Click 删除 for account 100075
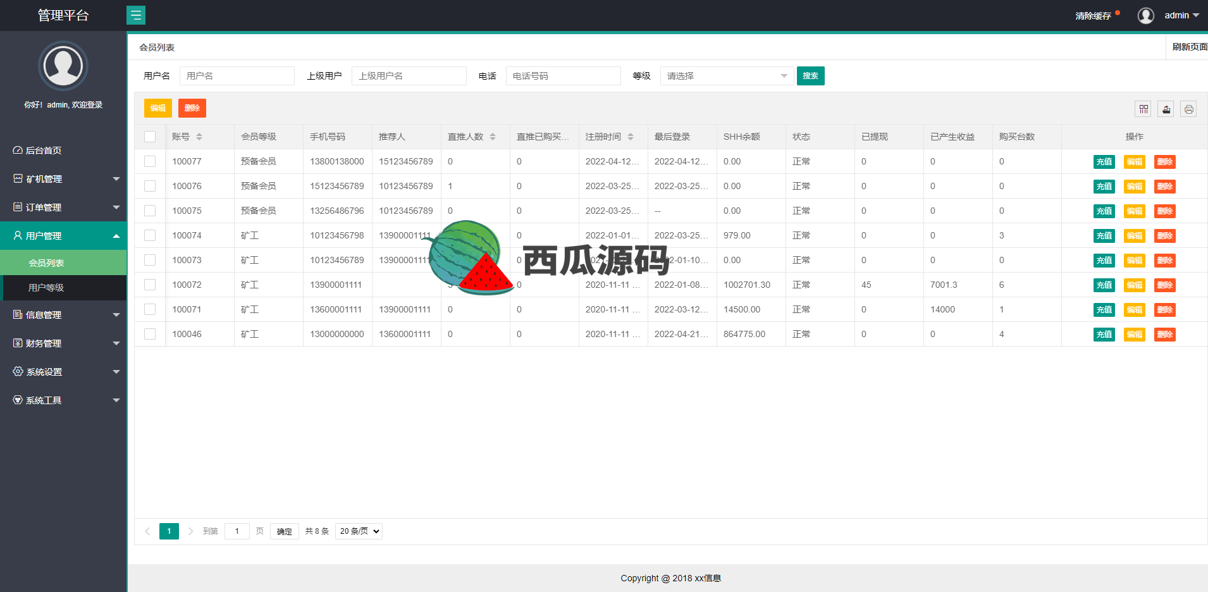 [1165, 211]
